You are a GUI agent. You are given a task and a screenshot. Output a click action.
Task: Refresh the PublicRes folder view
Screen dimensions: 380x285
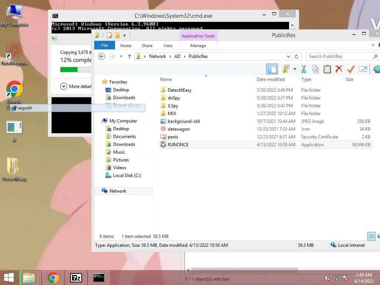click(297, 56)
